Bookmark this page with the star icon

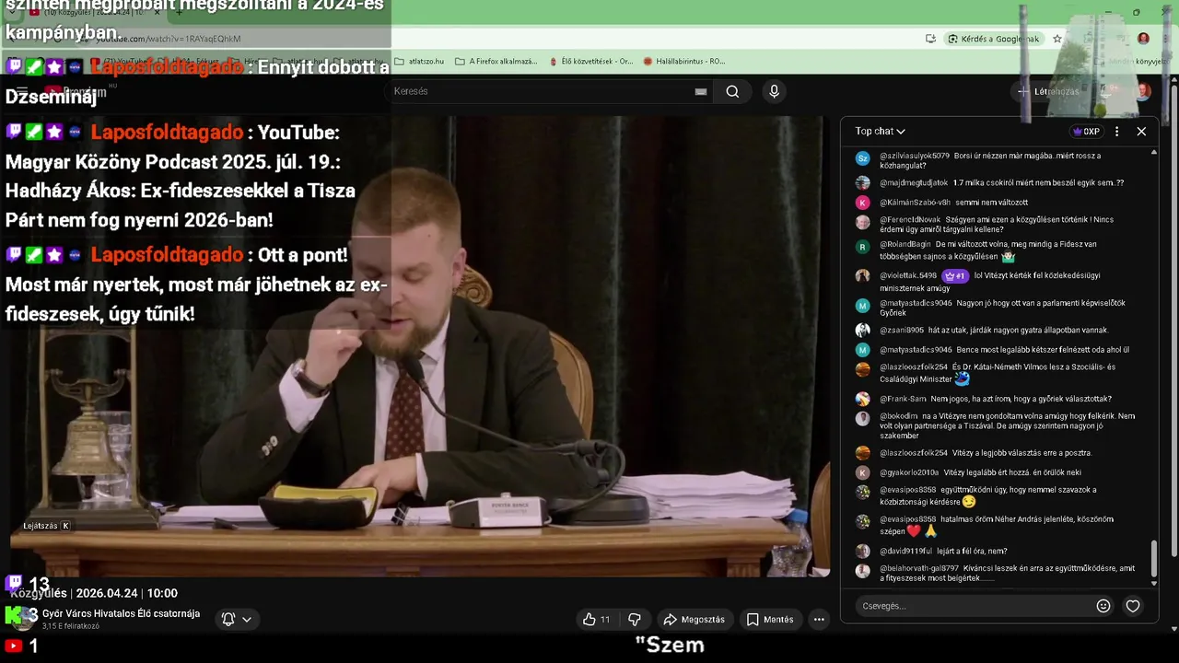tap(1057, 39)
